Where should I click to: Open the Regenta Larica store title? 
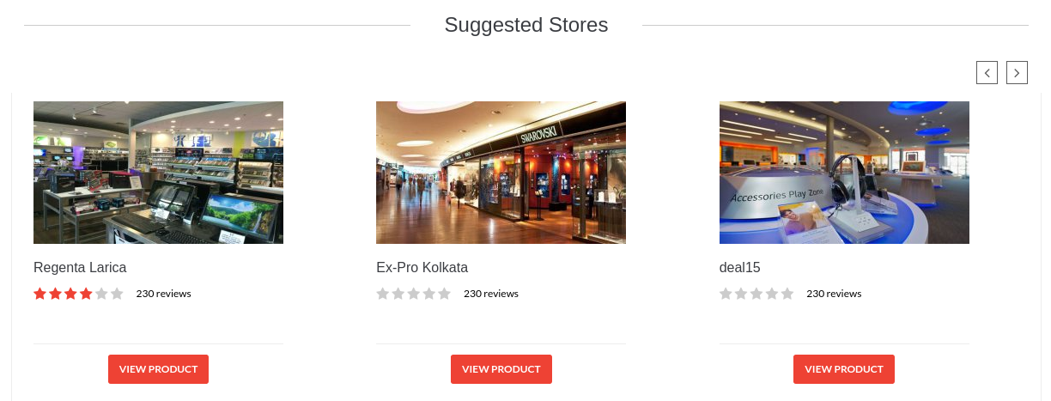click(x=80, y=267)
